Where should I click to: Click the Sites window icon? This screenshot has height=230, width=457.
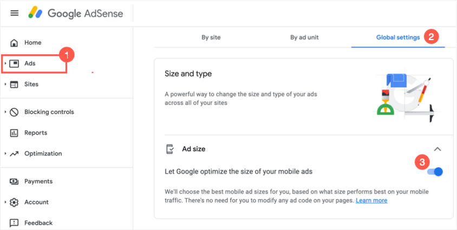15,85
